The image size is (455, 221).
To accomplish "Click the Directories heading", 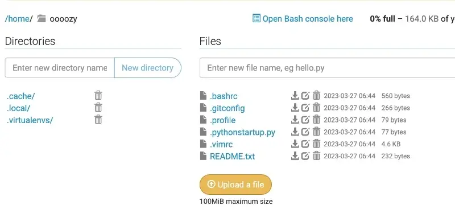I will coord(30,41).
